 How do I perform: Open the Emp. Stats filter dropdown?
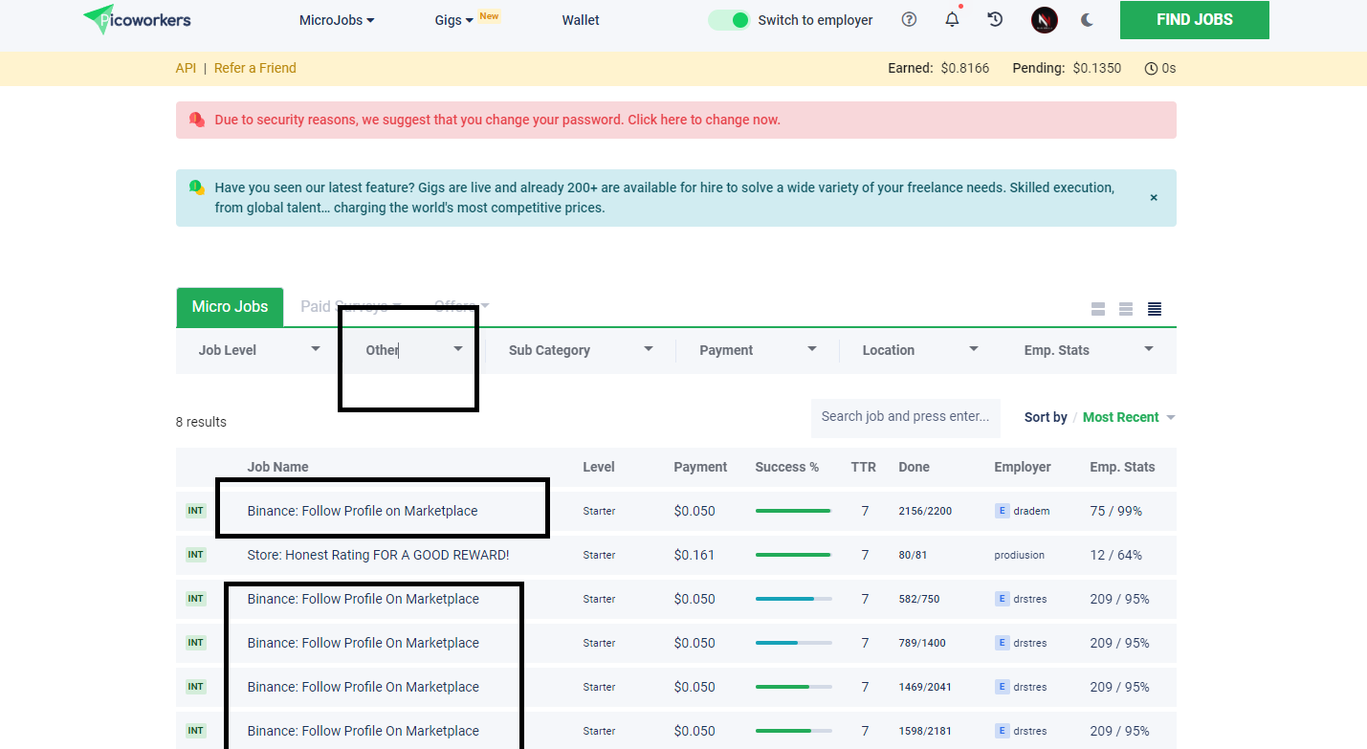(1089, 350)
